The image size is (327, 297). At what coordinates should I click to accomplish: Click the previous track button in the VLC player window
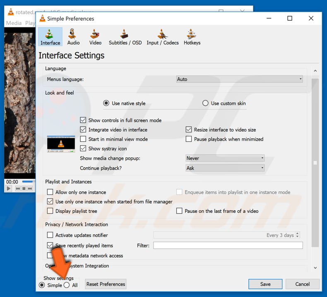click(18, 188)
